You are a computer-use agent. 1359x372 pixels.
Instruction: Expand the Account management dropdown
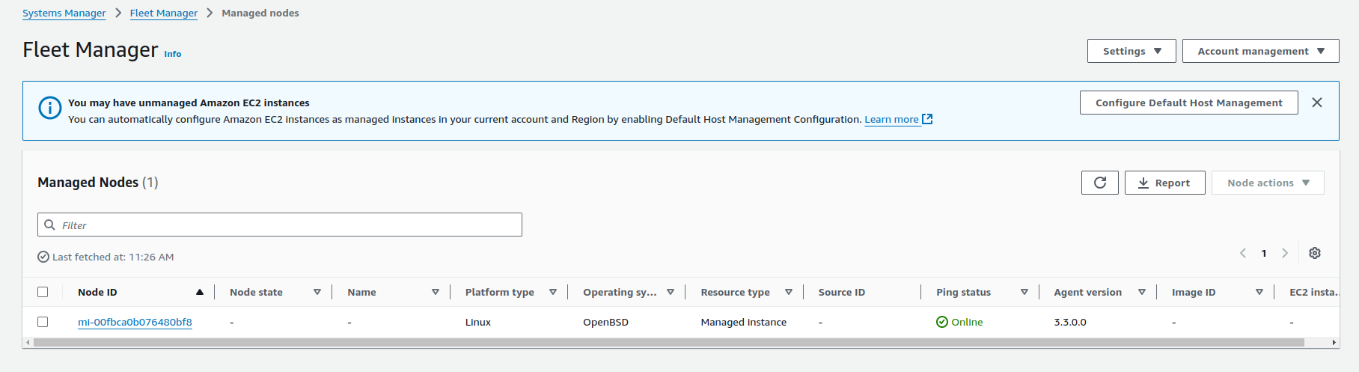(x=1260, y=51)
